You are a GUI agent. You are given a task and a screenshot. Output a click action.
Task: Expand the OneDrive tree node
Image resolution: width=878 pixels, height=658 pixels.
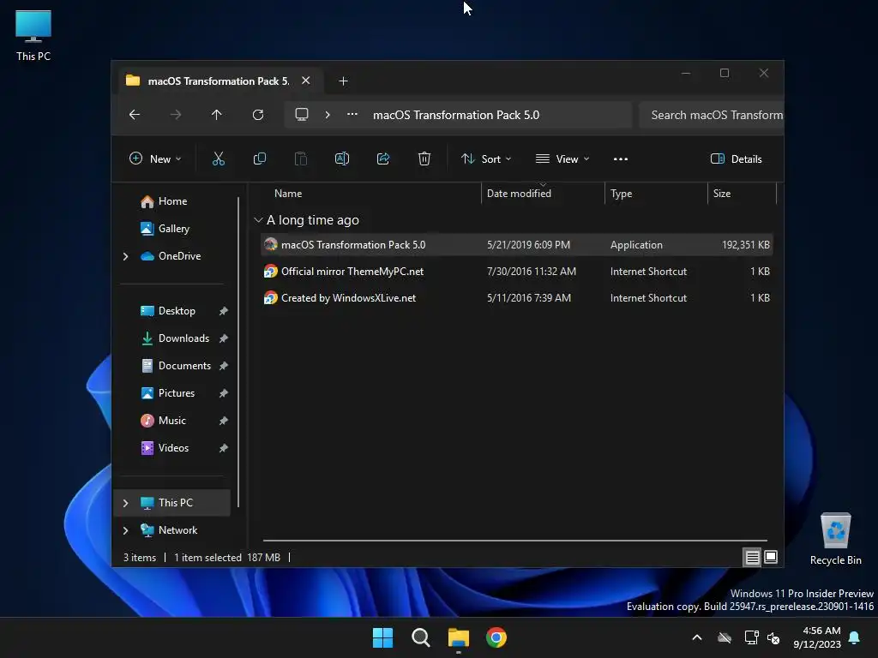click(x=125, y=256)
